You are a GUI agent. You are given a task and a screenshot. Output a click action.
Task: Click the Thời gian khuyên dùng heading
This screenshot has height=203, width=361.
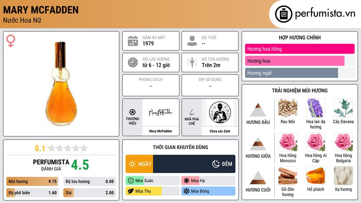click(x=180, y=147)
